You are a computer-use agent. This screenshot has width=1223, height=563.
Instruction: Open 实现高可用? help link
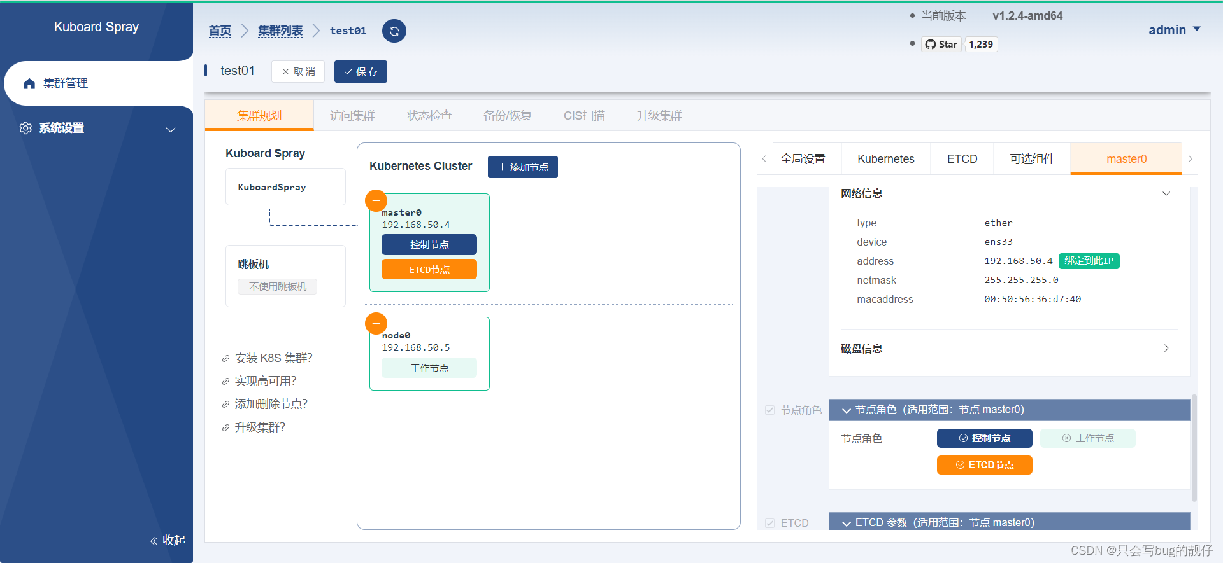[x=266, y=382]
